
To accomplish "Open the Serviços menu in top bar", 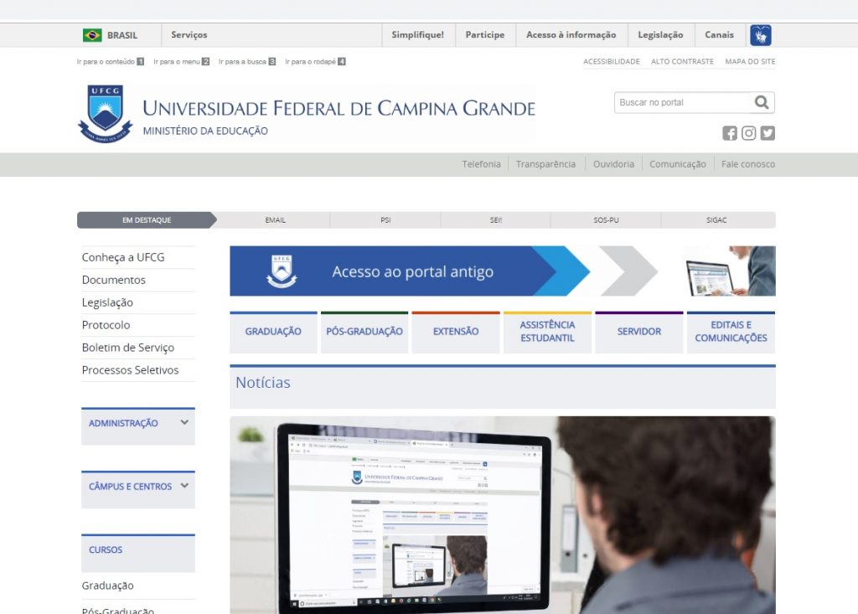I will (x=189, y=35).
